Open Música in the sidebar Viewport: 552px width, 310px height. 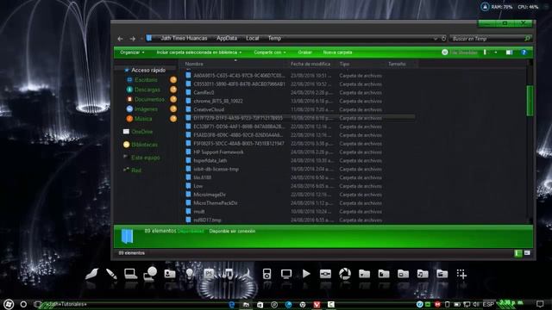tap(143, 119)
